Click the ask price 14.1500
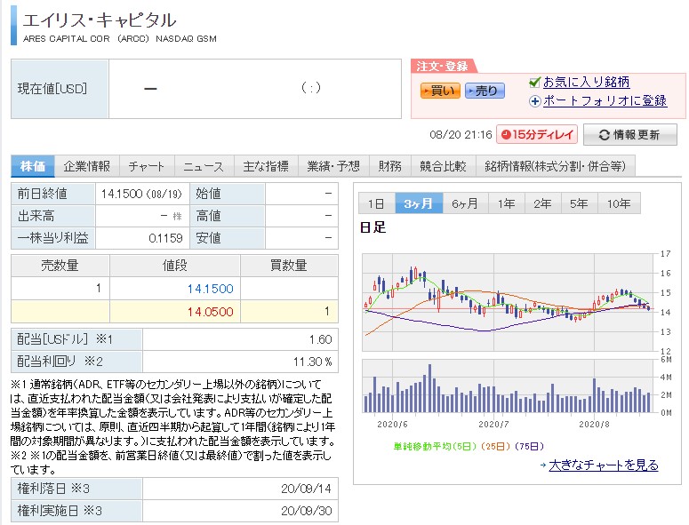 [210, 289]
